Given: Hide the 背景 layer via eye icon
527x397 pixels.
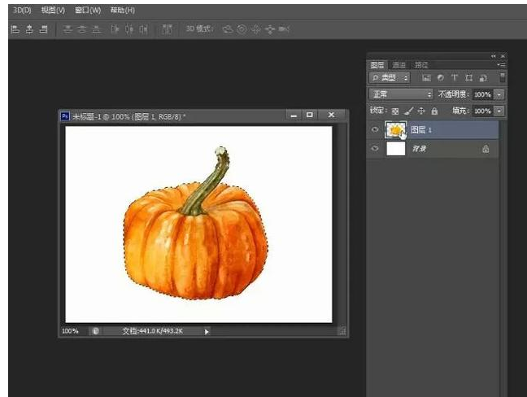Looking at the screenshot, I should click(375, 150).
